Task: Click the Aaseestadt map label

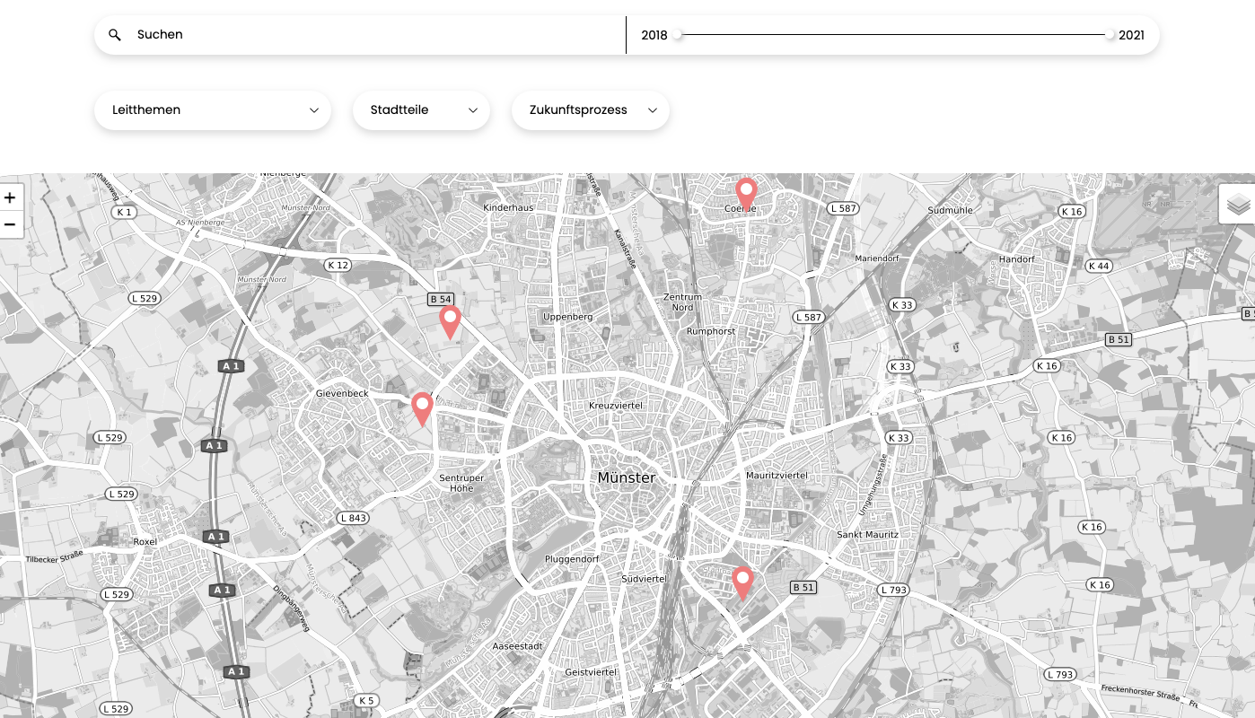Action: click(x=518, y=646)
